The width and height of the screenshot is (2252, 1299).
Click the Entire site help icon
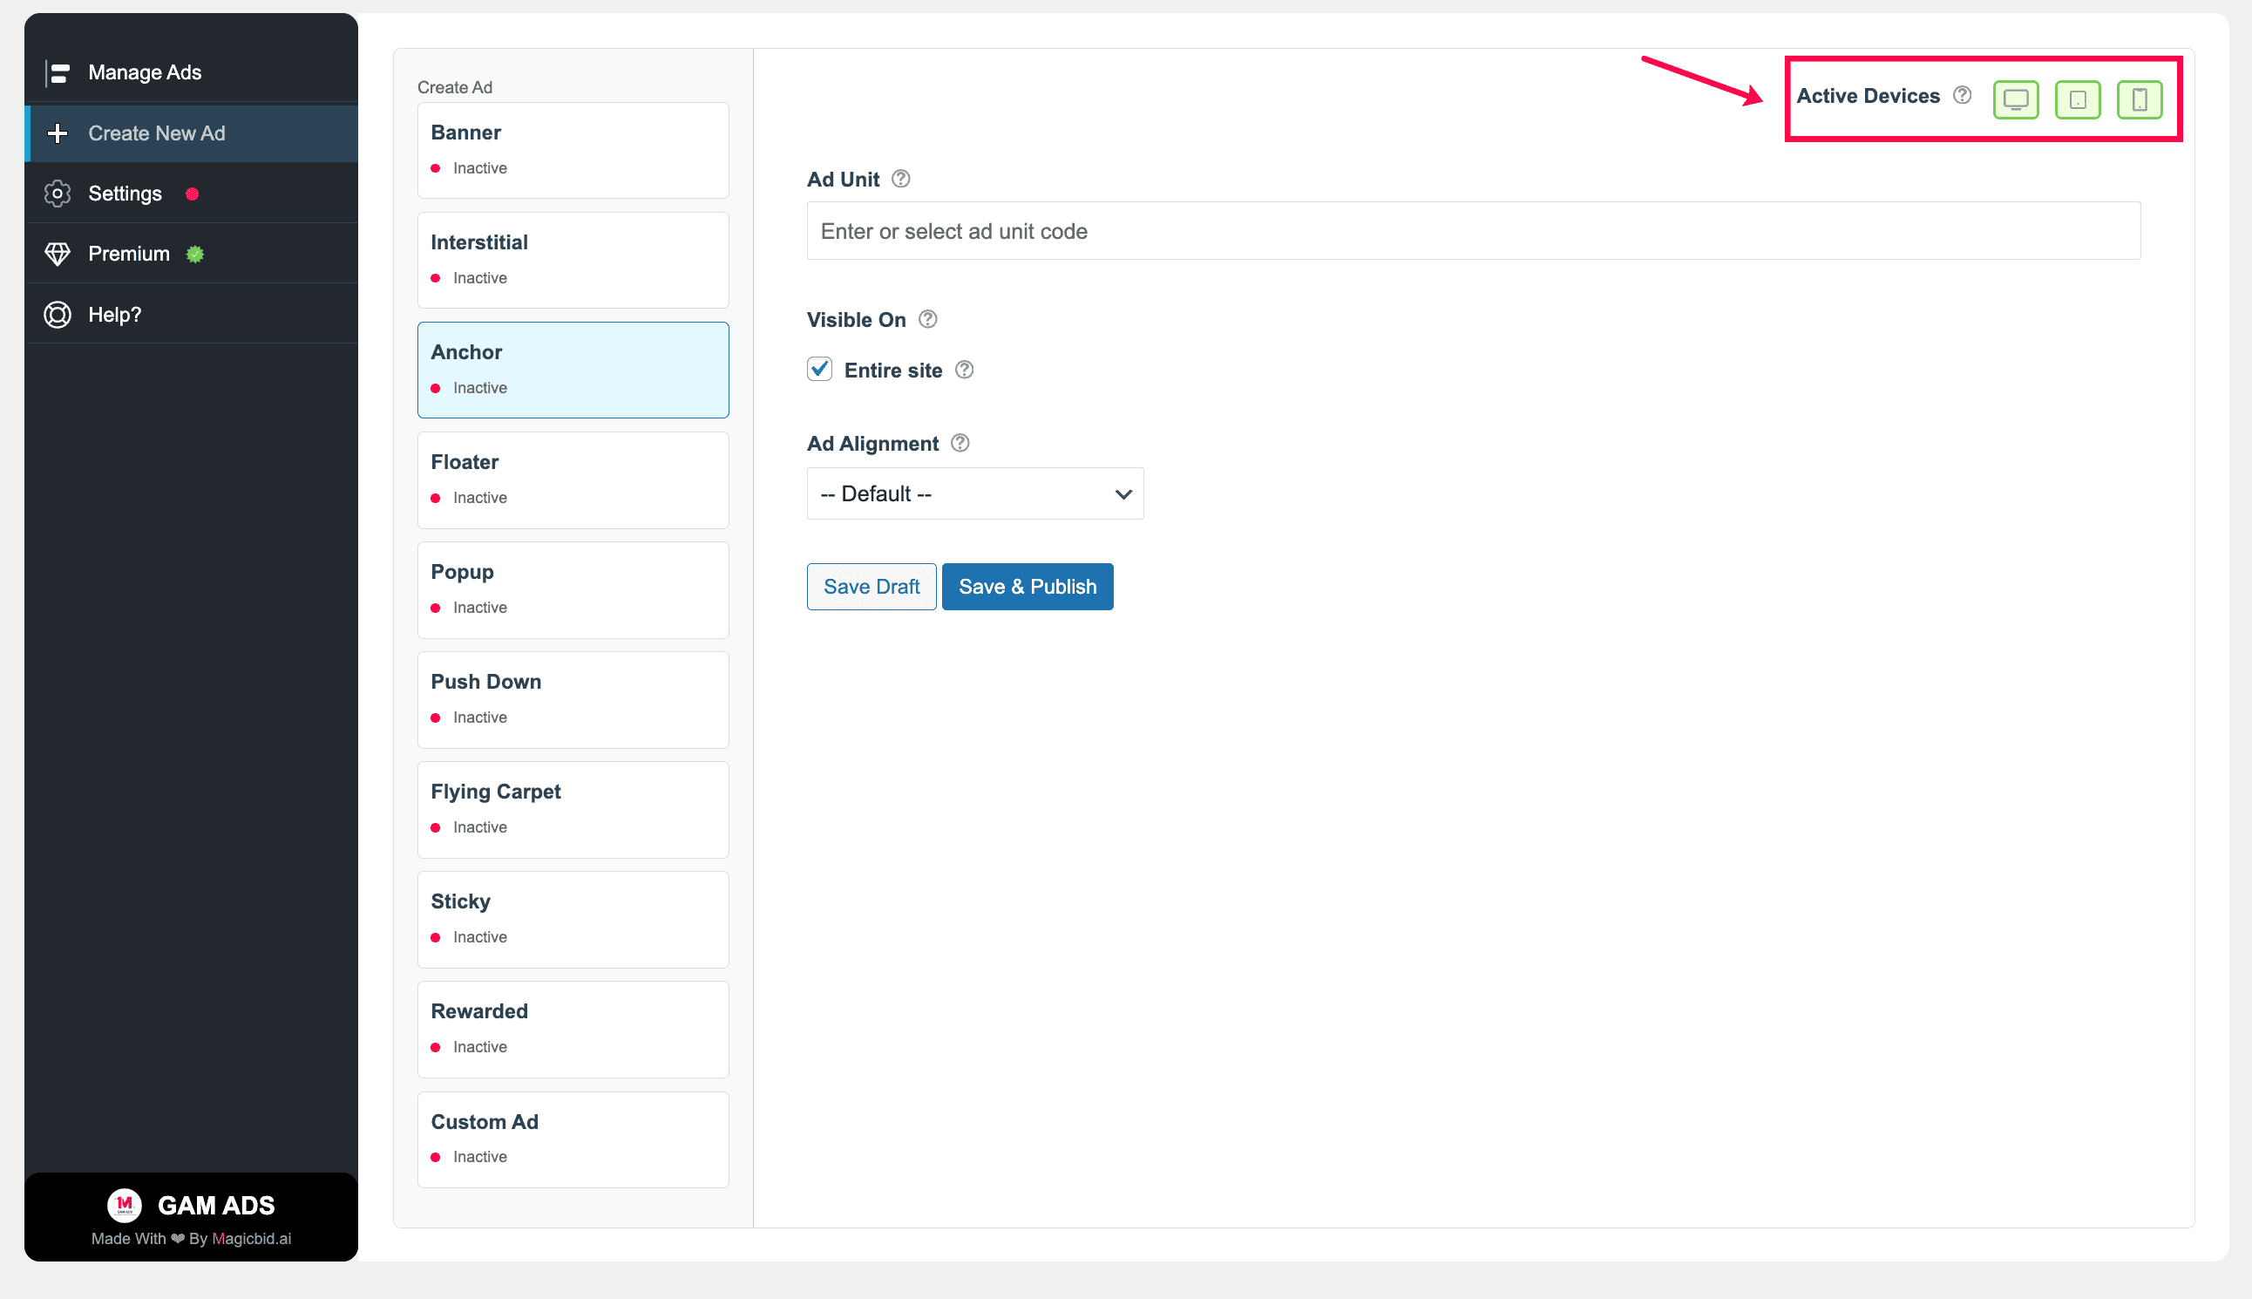pyautogui.click(x=964, y=370)
